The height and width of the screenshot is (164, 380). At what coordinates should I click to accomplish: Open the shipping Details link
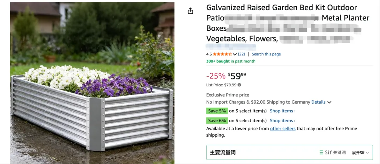[318, 102]
